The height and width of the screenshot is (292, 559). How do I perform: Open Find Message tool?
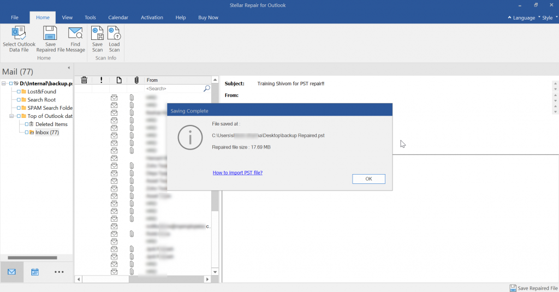click(x=75, y=34)
